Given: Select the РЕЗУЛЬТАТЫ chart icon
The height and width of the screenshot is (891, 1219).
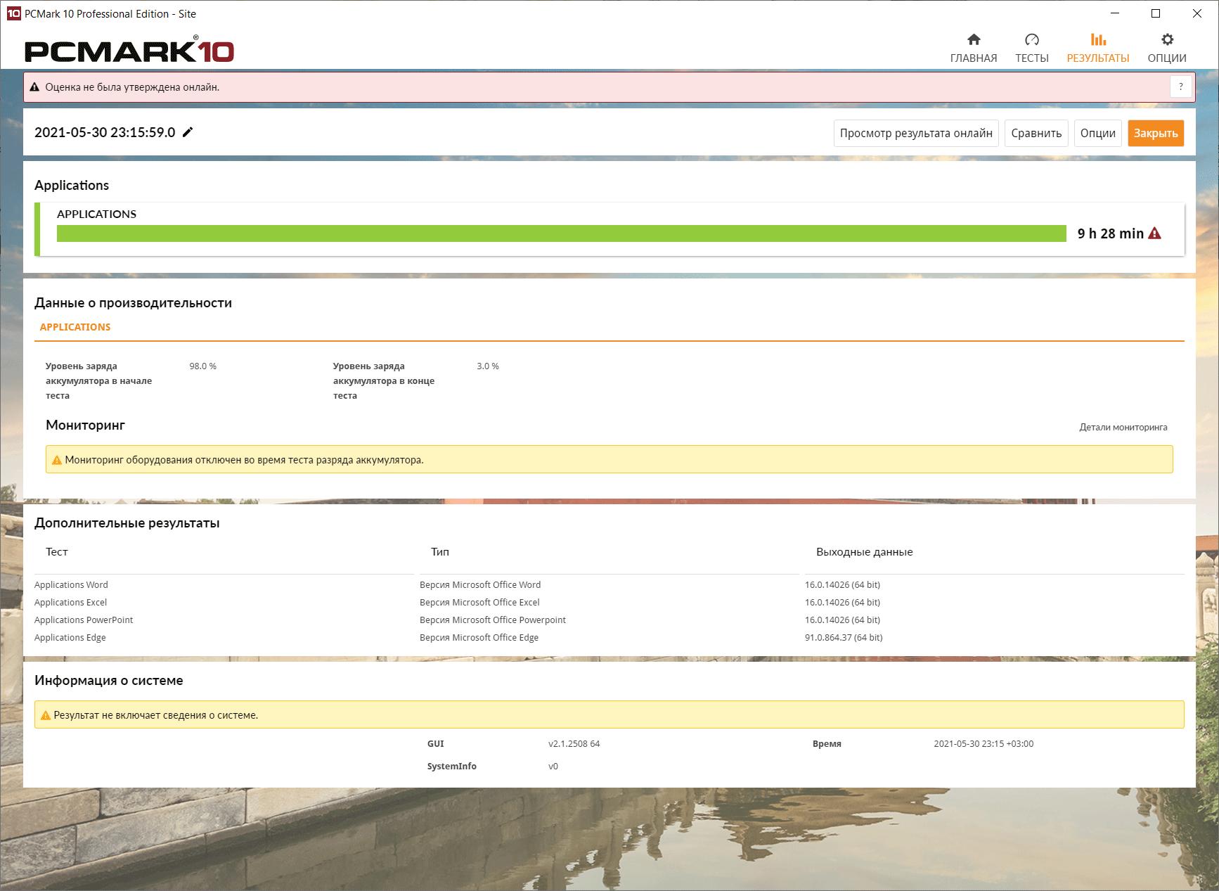Looking at the screenshot, I should [x=1098, y=39].
